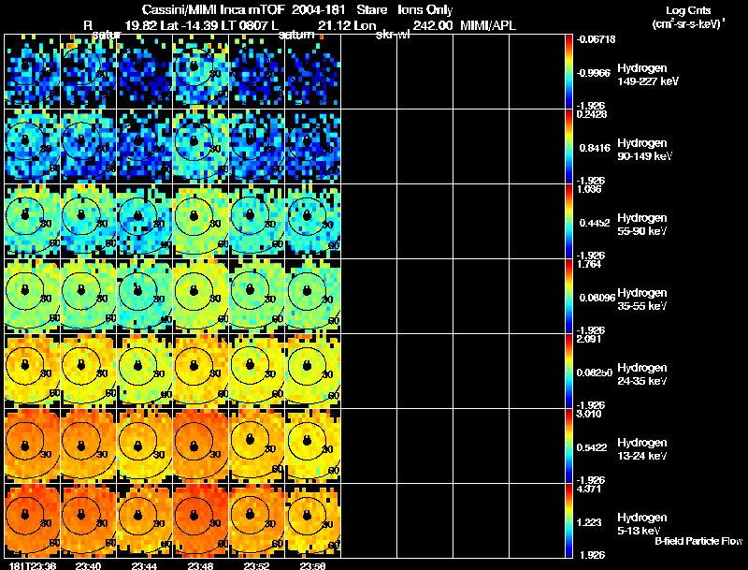Click the '23:52' time axis label
This screenshot has height=570, width=748.
tap(255, 566)
